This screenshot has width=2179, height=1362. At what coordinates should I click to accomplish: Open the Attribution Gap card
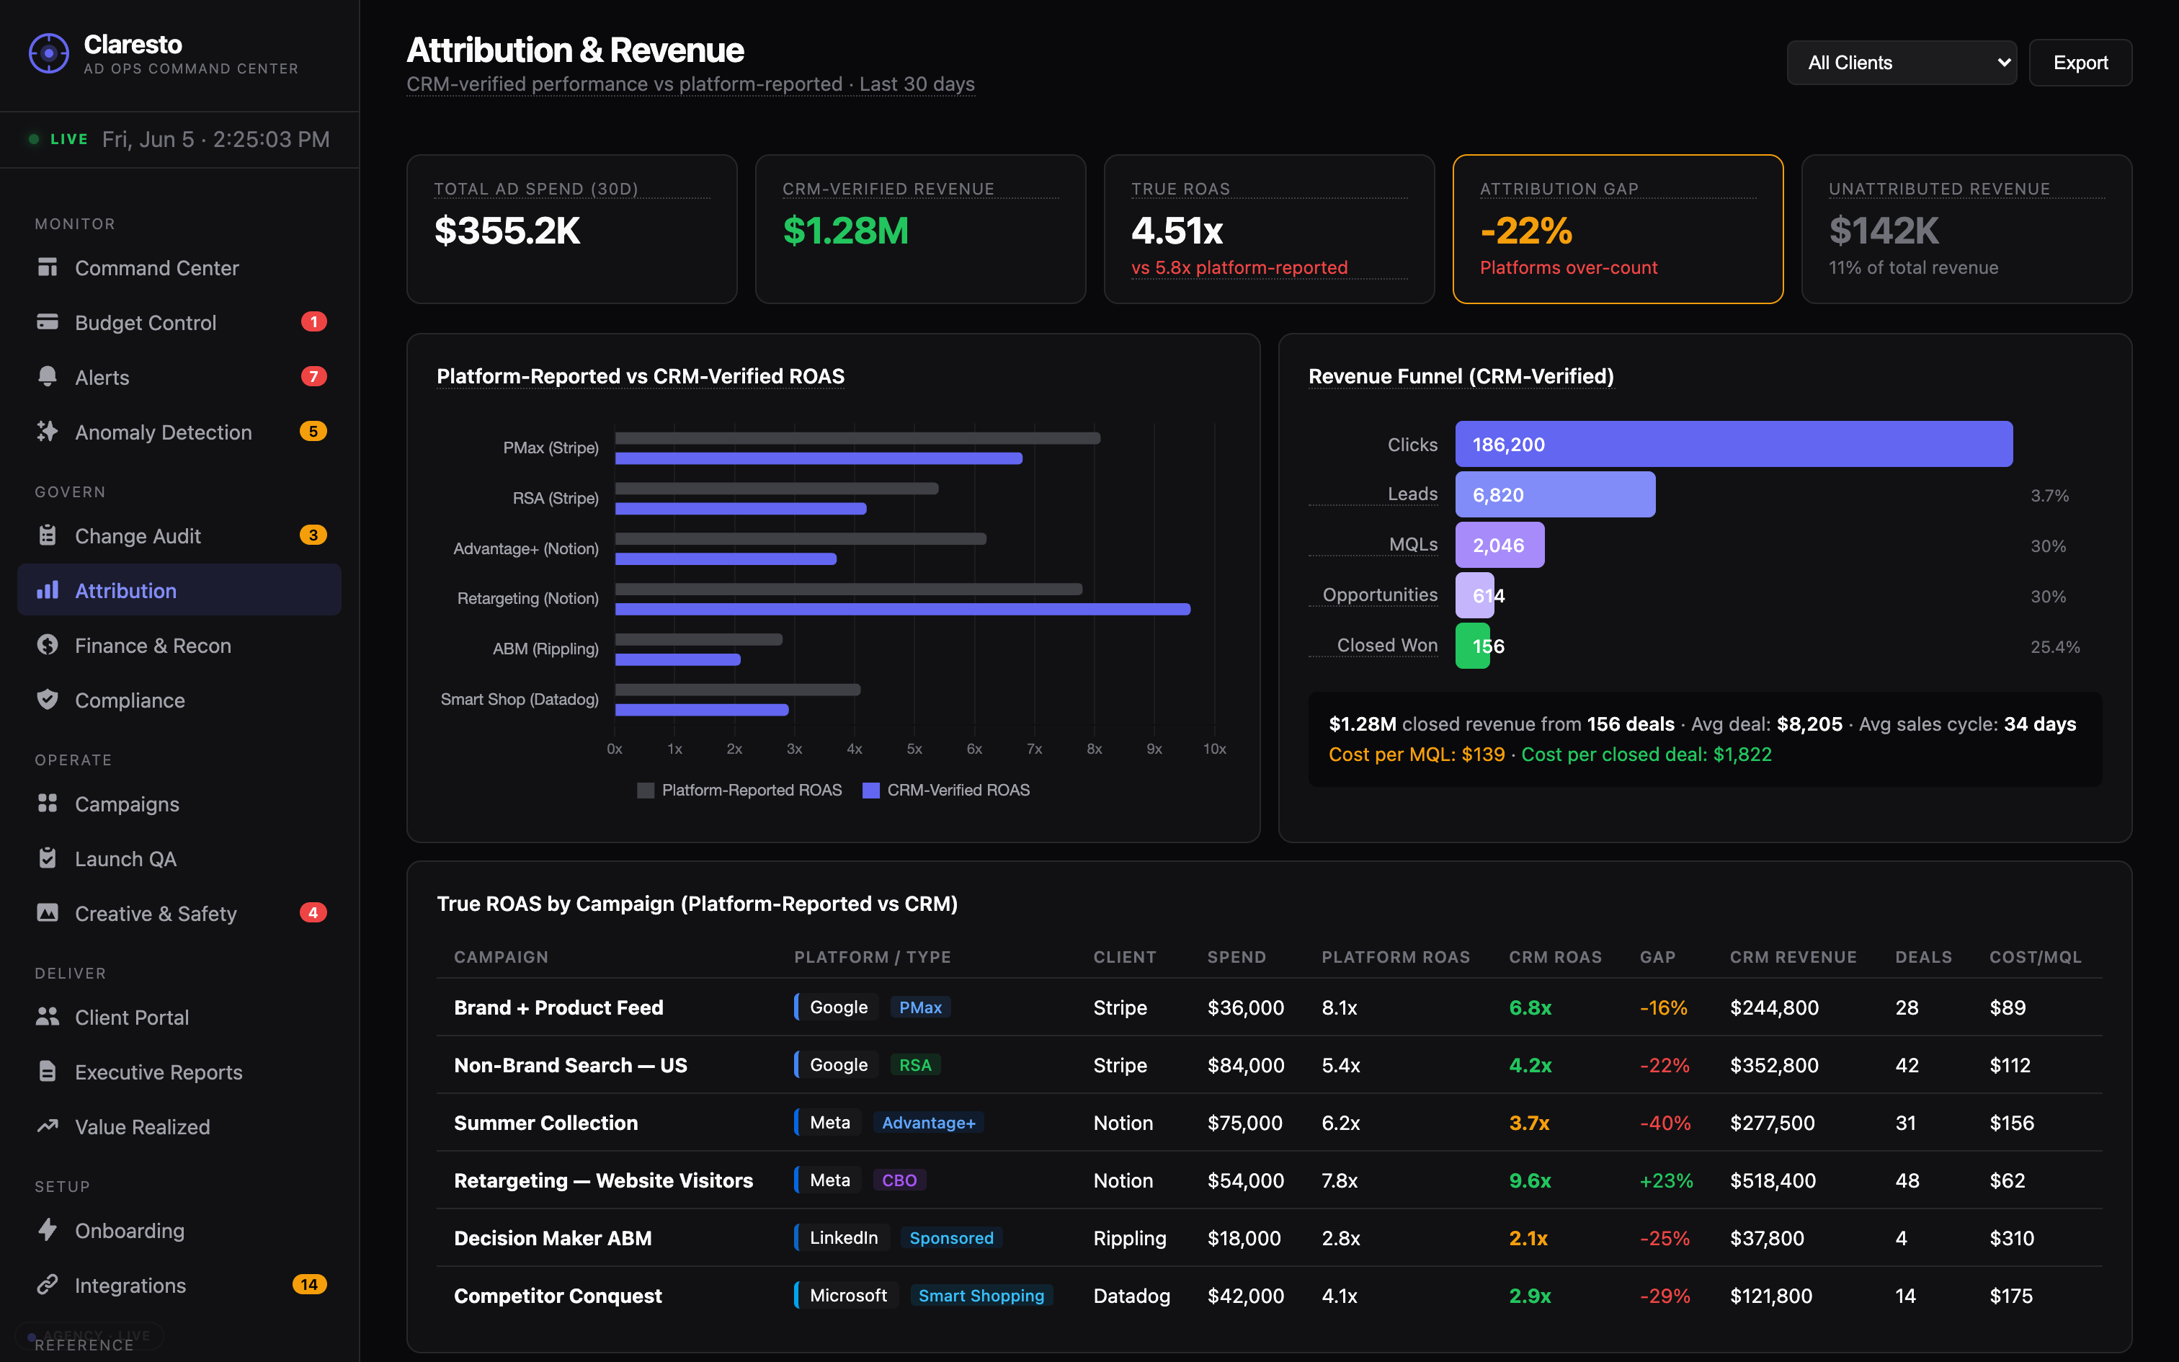[x=1617, y=229]
